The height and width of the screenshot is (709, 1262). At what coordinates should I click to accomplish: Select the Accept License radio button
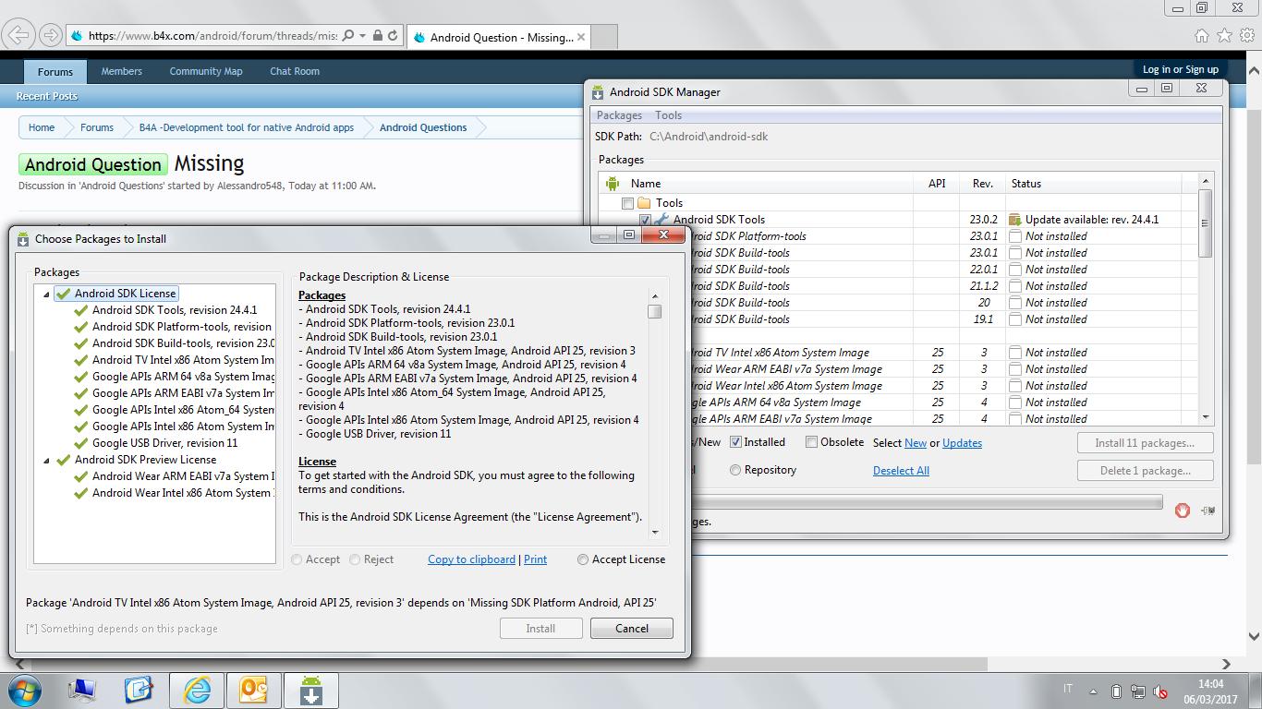point(583,559)
